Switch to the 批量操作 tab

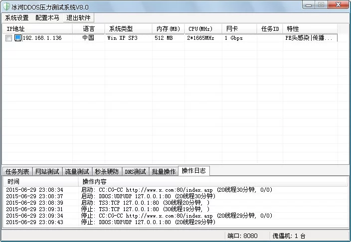pyautogui.click(x=164, y=172)
